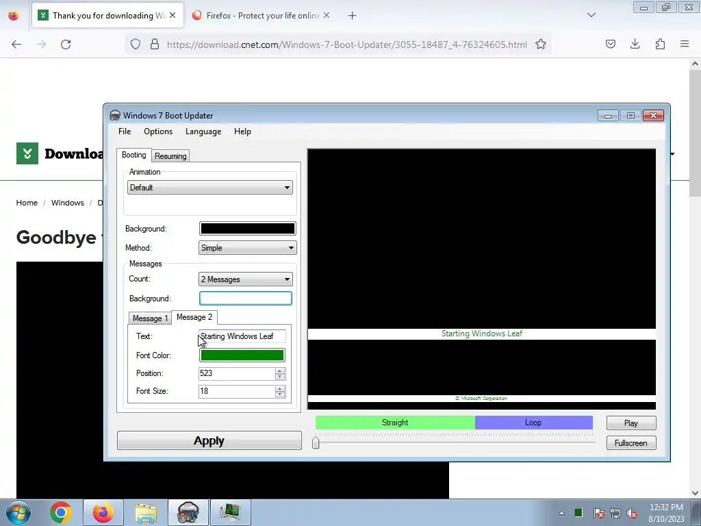
Task: Click the taskbar clock showing 12:32 PM
Action: (667, 512)
